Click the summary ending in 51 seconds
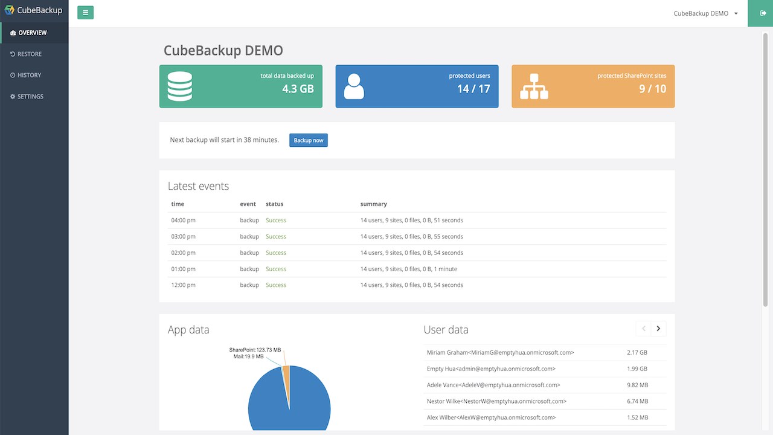The height and width of the screenshot is (435, 773). pyautogui.click(x=412, y=220)
